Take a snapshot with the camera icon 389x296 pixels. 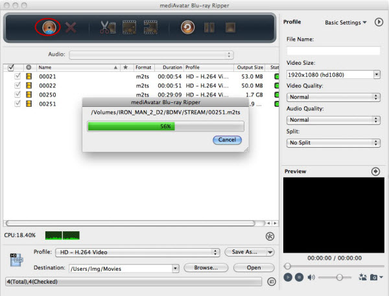click(373, 277)
